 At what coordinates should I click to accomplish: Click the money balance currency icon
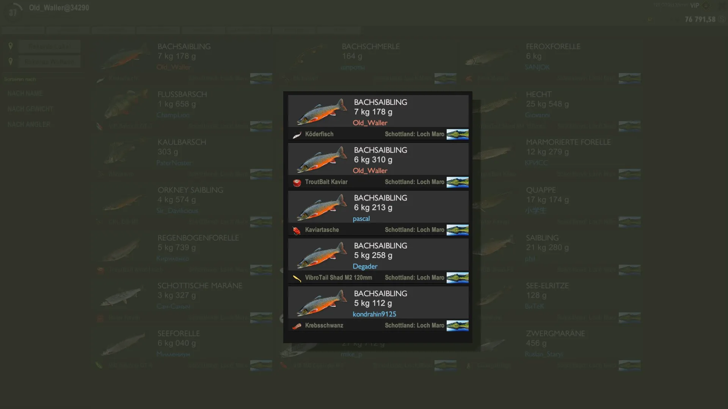[722, 19]
